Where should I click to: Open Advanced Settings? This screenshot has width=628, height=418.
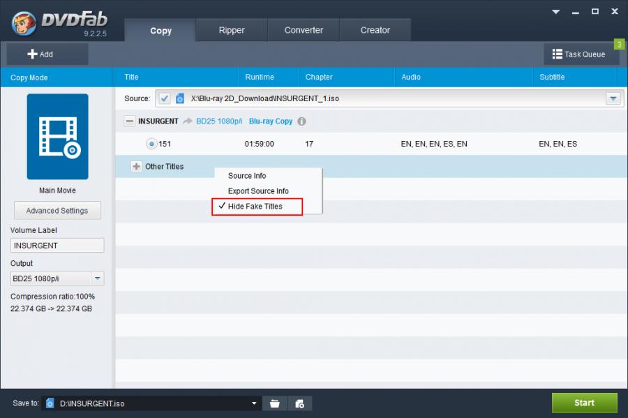click(57, 211)
